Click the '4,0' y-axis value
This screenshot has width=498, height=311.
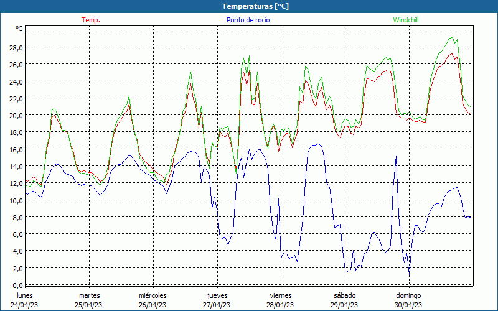(x=18, y=251)
